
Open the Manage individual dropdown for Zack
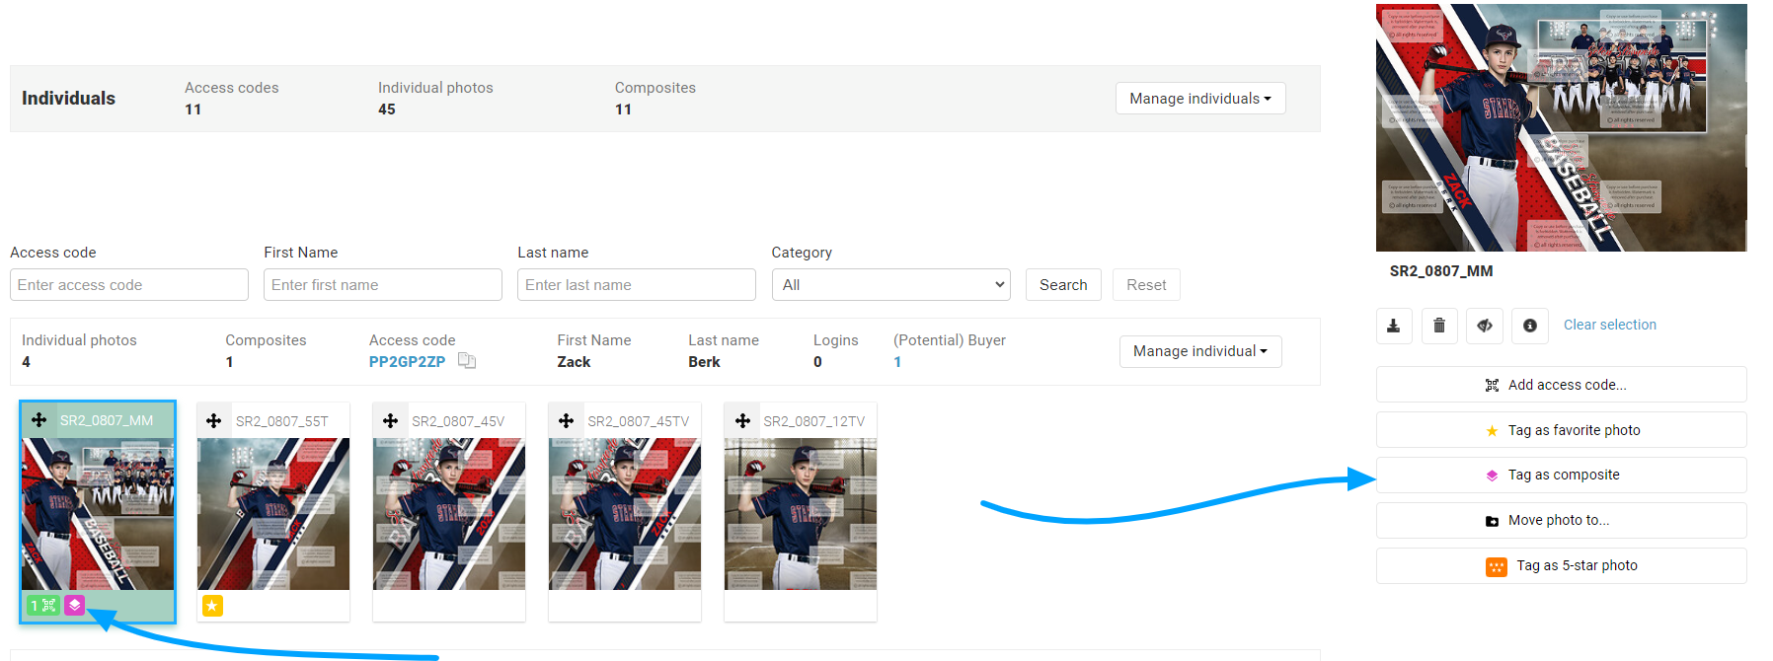click(1200, 351)
